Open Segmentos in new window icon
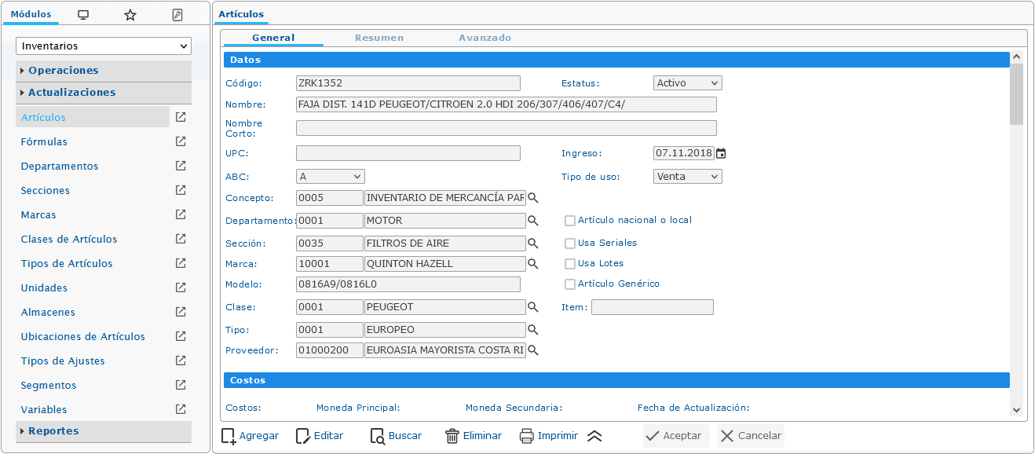 181,385
